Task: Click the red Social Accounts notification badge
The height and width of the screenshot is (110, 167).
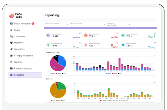Action: (33, 23)
